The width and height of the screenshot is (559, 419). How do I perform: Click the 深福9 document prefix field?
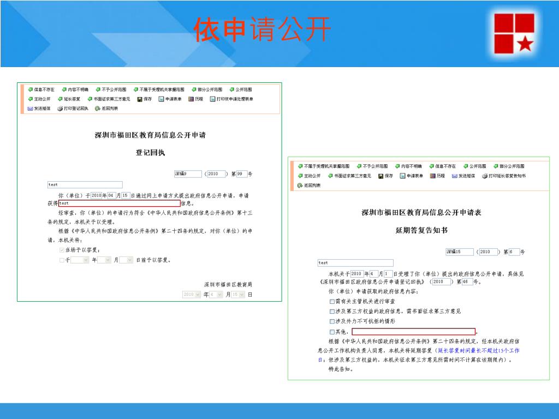point(188,174)
